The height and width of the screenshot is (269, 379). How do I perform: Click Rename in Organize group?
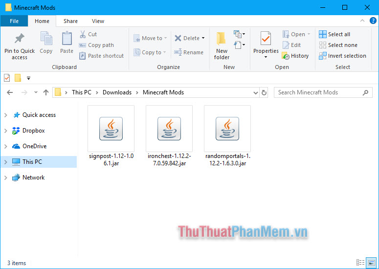pyautogui.click(x=189, y=52)
